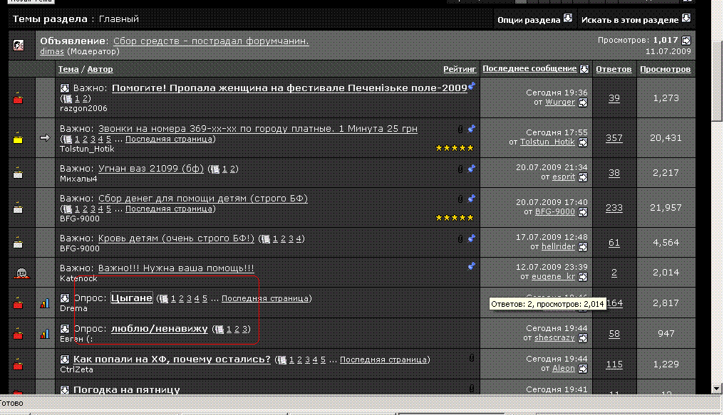Open esprit user profile link
The height and width of the screenshot is (415, 724).
[564, 177]
